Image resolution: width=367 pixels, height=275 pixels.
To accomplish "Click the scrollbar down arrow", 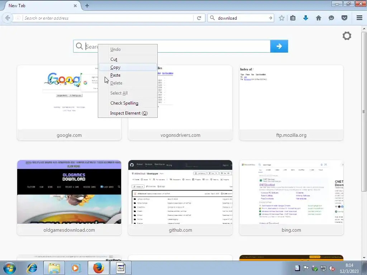I will [x=364, y=258].
